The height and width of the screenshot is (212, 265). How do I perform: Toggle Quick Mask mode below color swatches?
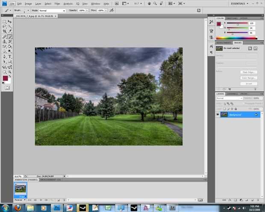pos(7,88)
